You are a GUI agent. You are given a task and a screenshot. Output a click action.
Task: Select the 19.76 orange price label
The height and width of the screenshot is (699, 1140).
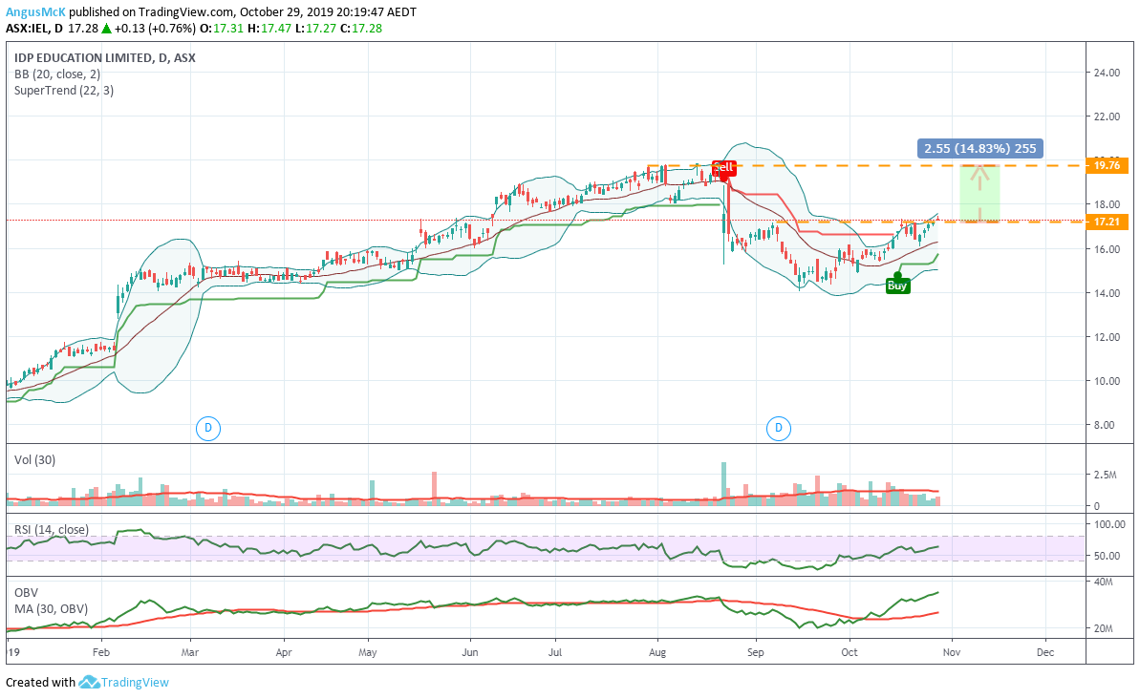1107,165
